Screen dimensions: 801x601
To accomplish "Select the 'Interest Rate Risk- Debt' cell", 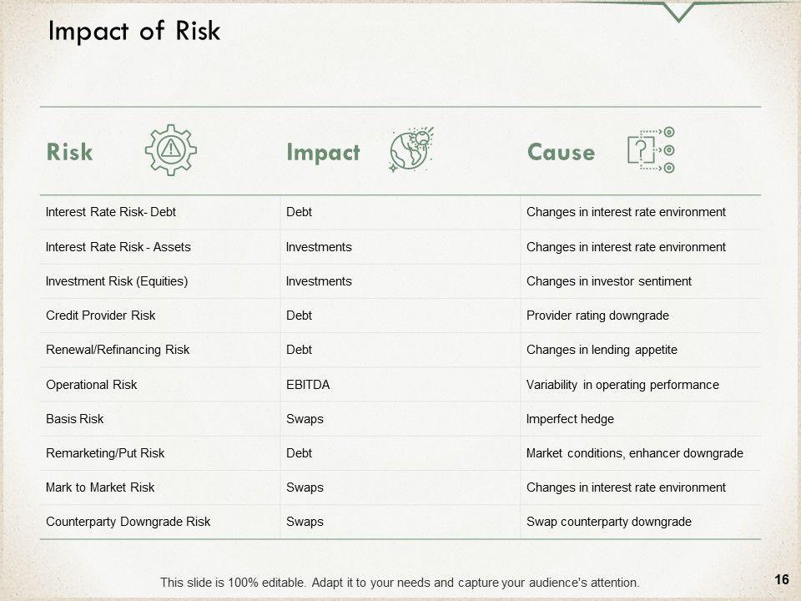I will (111, 212).
